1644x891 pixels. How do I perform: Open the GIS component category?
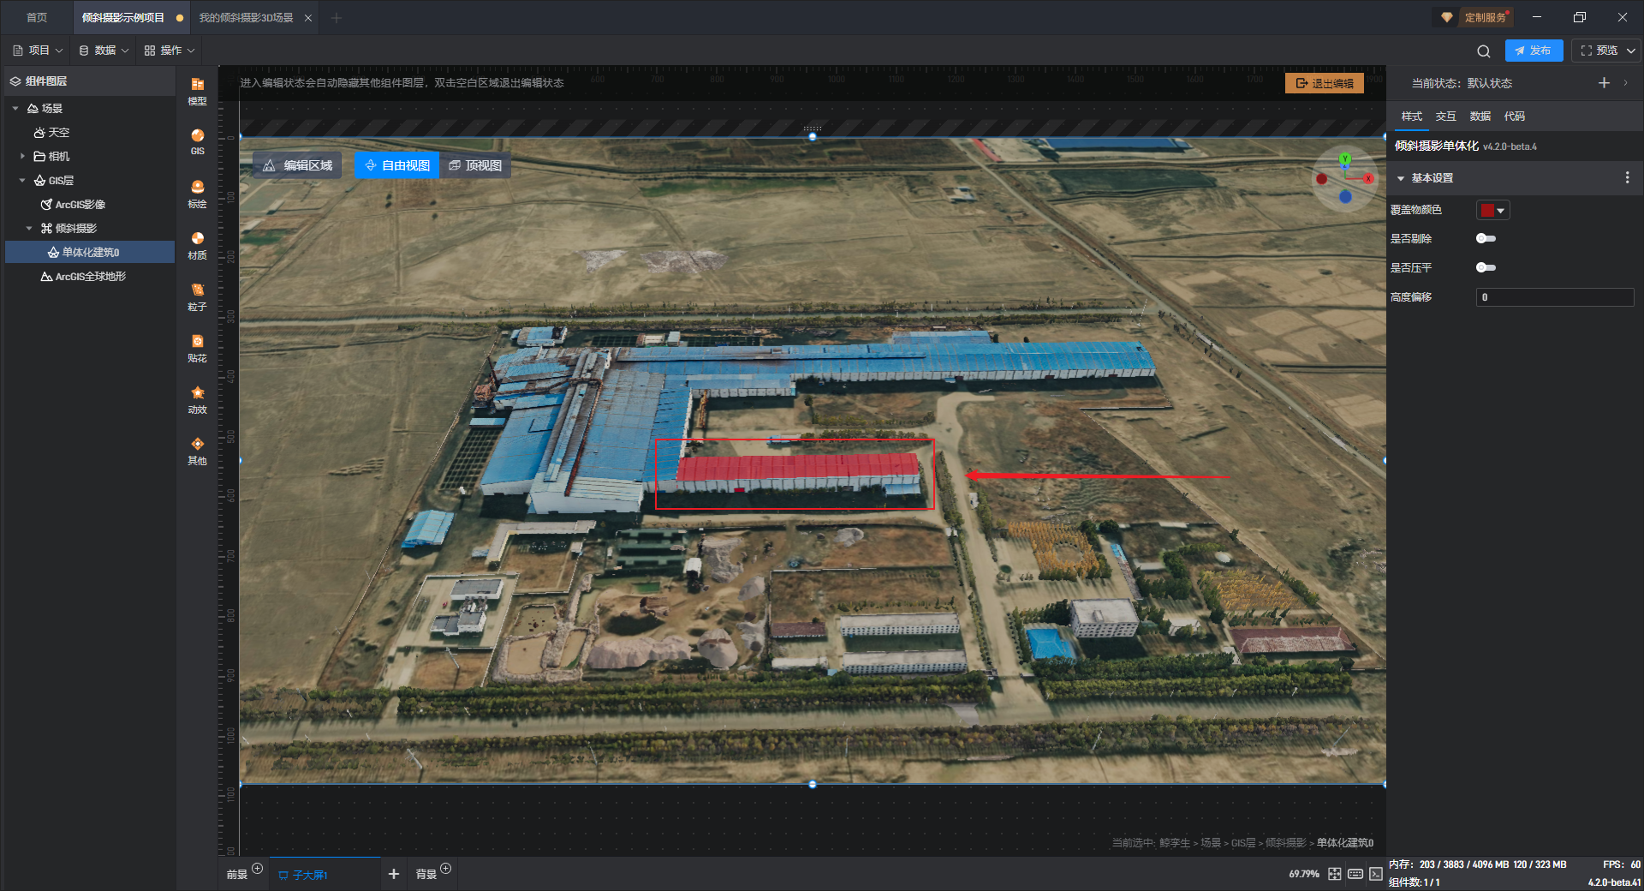coord(197,142)
